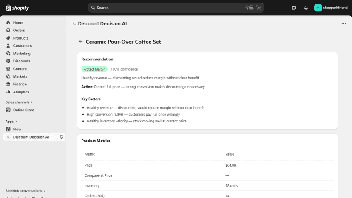Select the Discounts badge icon
The height and width of the screenshot is (198, 352).
[9, 61]
